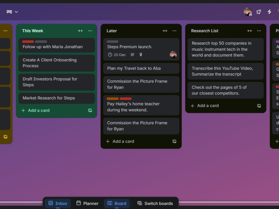
Task: Open Transcribe this YouTube Video card
Action: tap(226, 71)
